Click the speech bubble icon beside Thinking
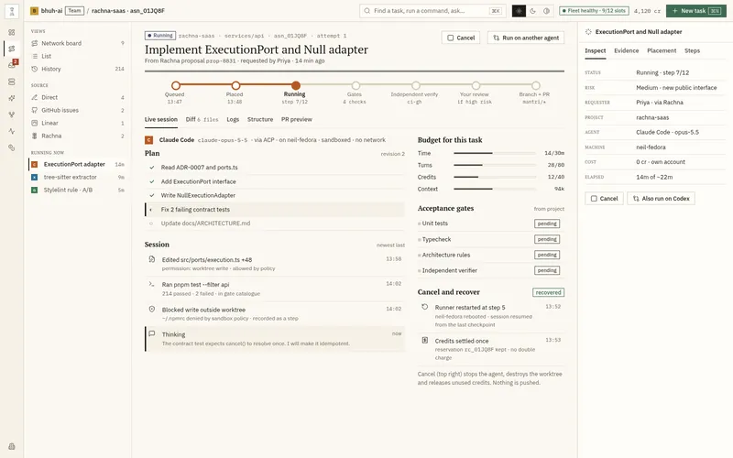The image size is (733, 458). tap(152, 333)
